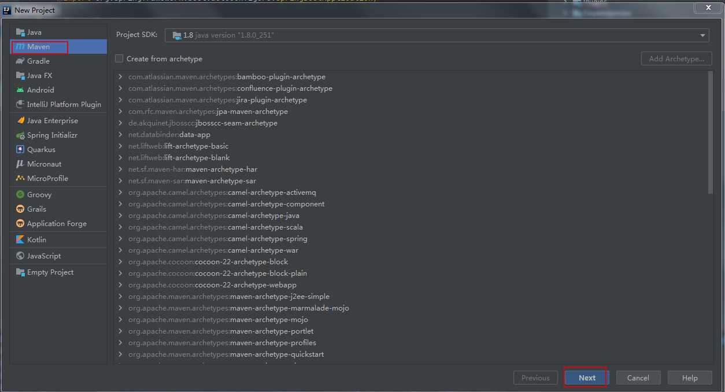Click the SDK folder icon in combo box
725x392 pixels.
click(x=176, y=35)
